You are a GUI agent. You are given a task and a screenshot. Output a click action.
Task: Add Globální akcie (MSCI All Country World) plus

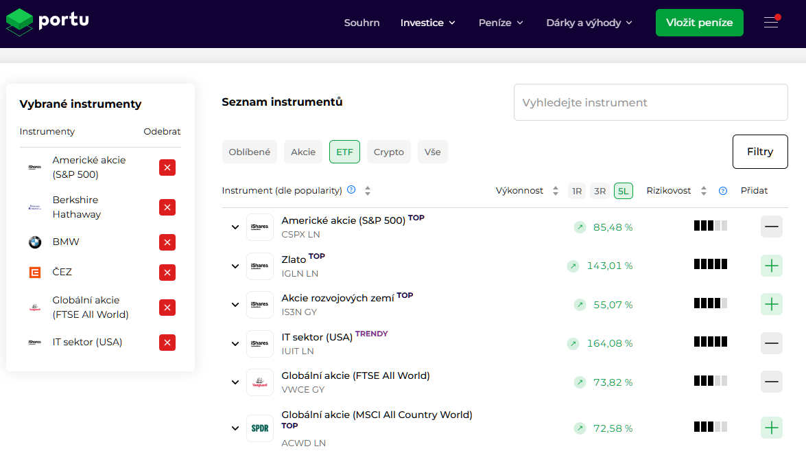771,428
